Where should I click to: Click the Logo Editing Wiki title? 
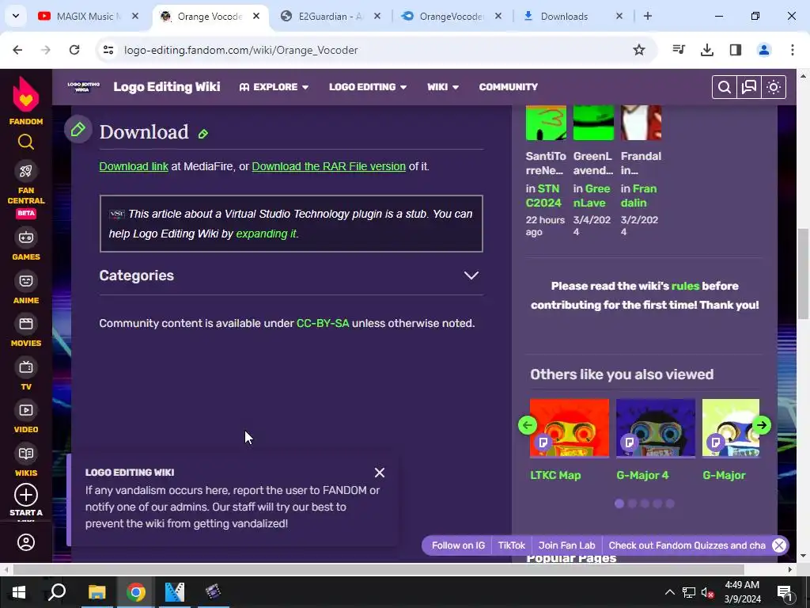[x=167, y=87]
